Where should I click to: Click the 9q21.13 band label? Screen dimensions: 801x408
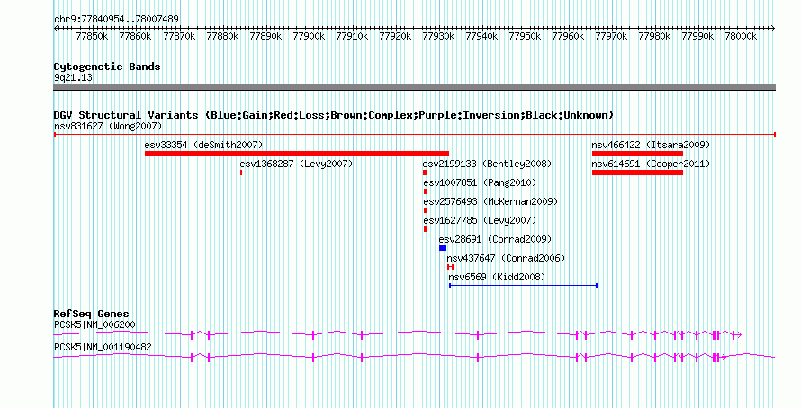73,77
